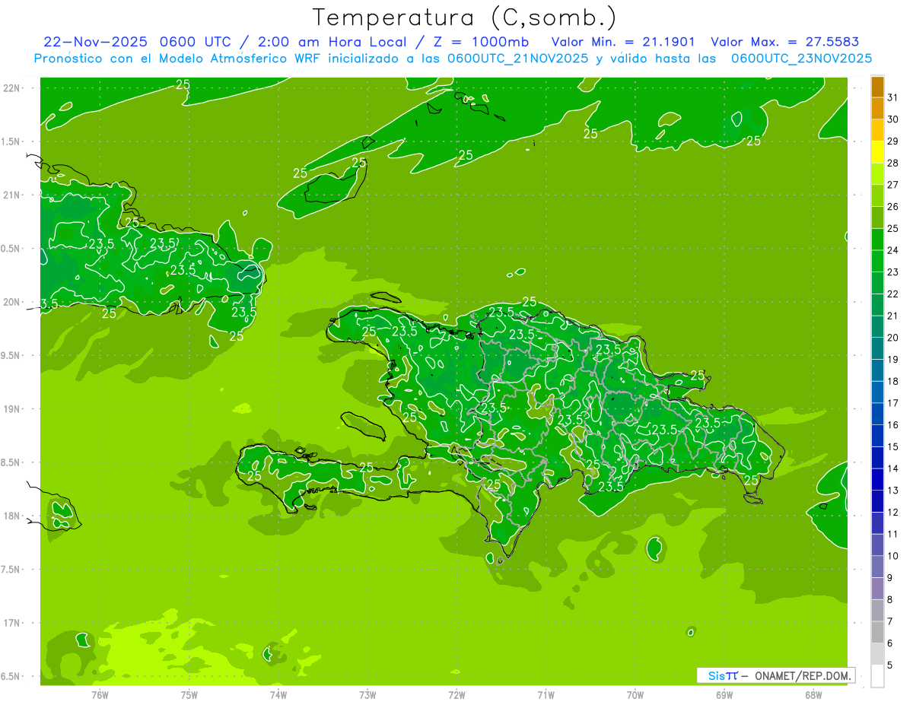Click the '22N' latitude axis label
This screenshot has height=705, width=913.
(11, 88)
